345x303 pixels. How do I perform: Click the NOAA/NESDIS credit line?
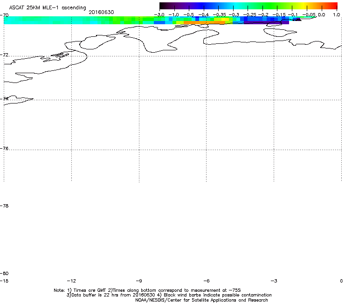201,300
